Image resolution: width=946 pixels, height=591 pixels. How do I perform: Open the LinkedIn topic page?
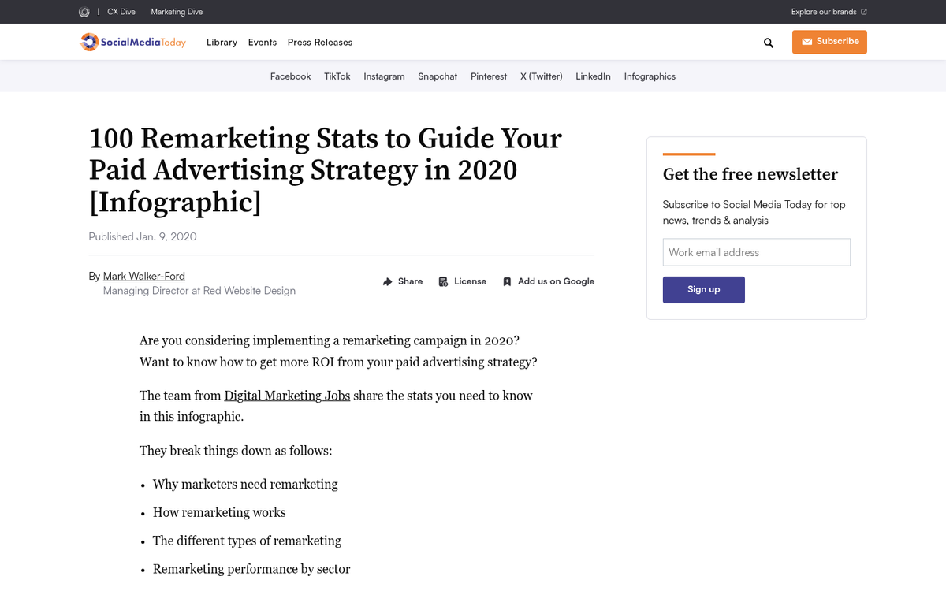click(593, 76)
